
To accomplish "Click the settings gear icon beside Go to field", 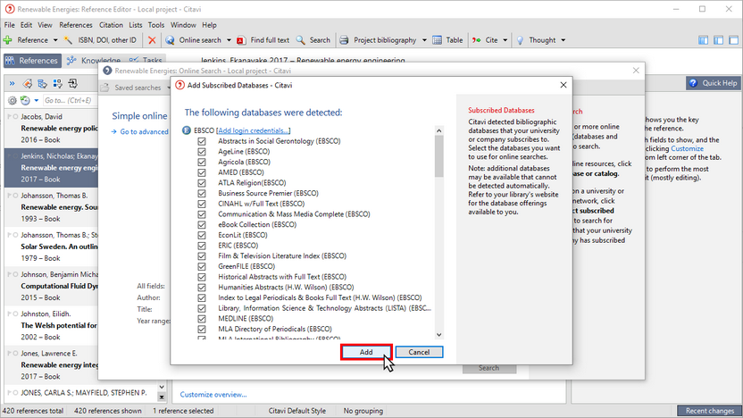I will pos(13,100).
